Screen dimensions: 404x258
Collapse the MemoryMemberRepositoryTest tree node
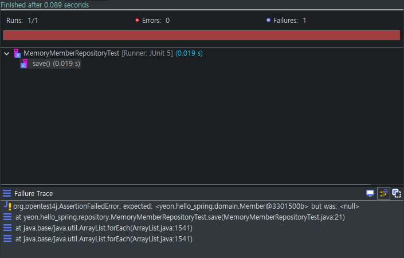[x=7, y=54]
